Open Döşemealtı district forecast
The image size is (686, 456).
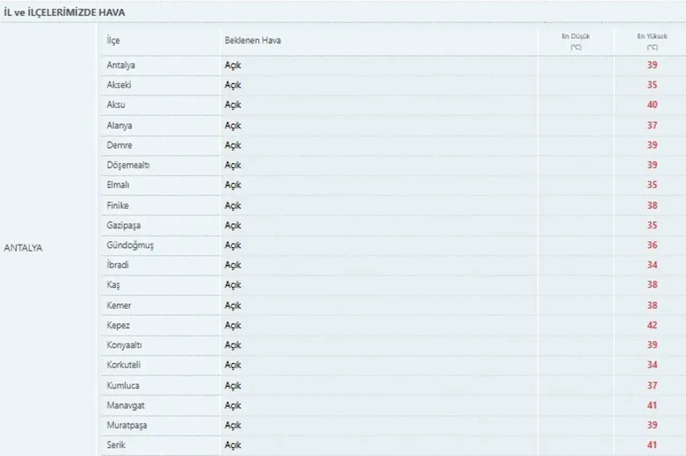coord(128,165)
